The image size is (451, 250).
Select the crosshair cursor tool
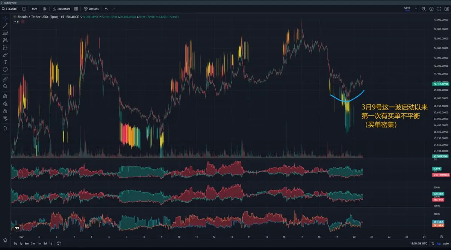(x=5, y=18)
